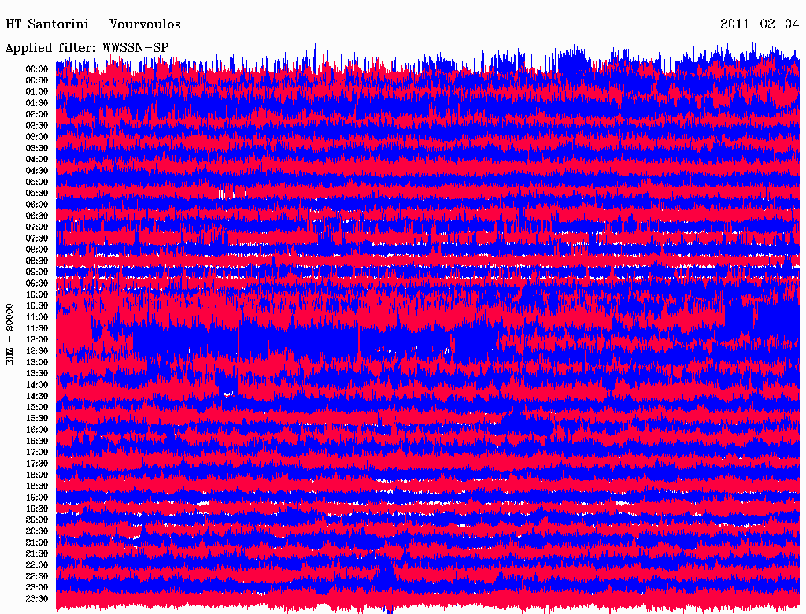Viewport: 806px width, 614px height.
Task: Pick the 03:00 trace time marker
Action: coord(37,137)
